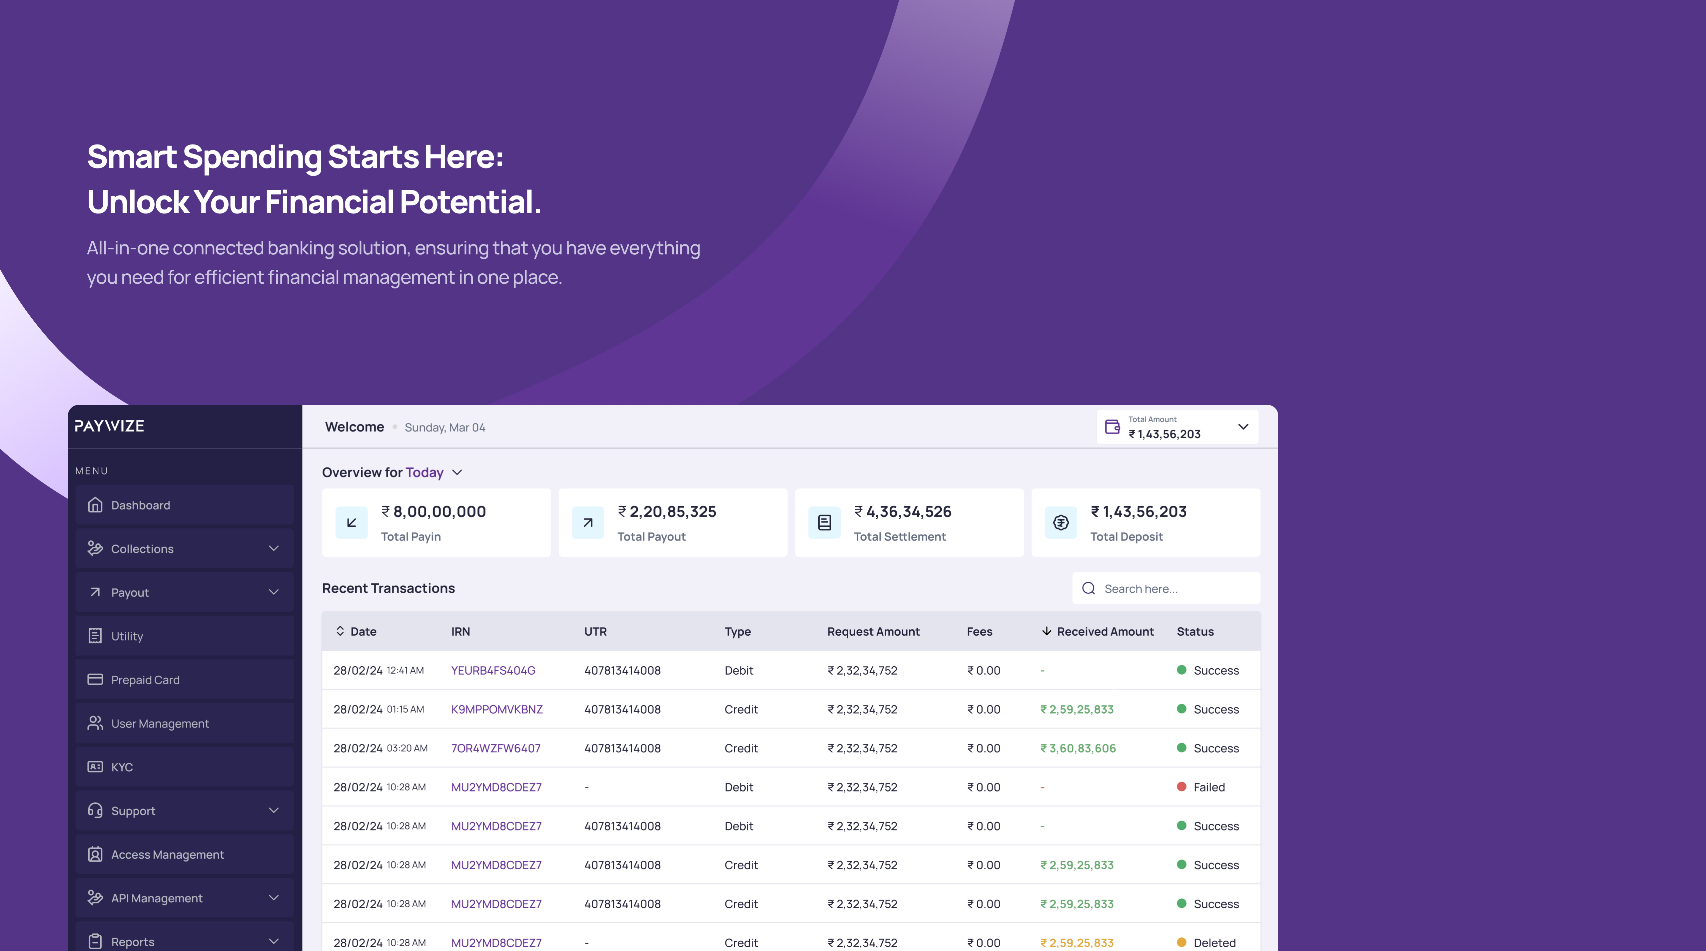Viewport: 1706px width, 951px height.
Task: Click the KYC ID card icon
Action: tap(95, 766)
